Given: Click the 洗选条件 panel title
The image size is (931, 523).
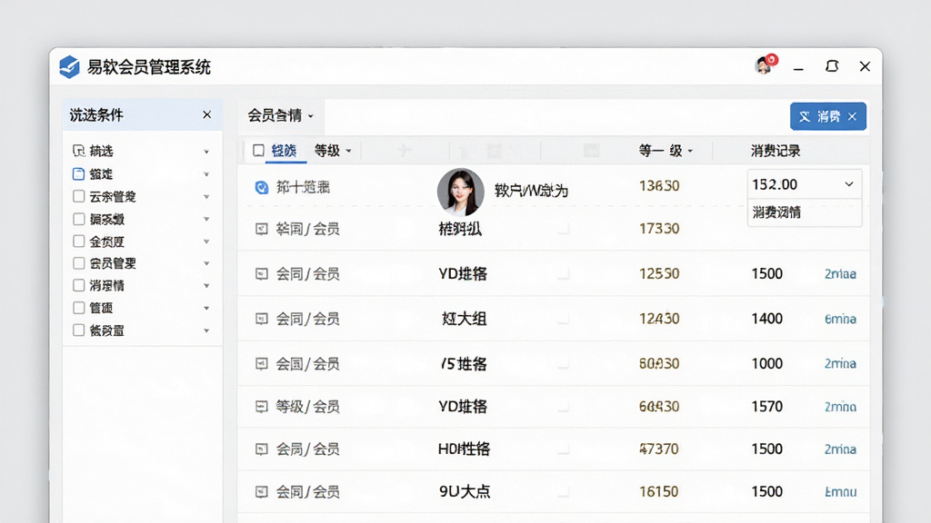Looking at the screenshot, I should [96, 115].
